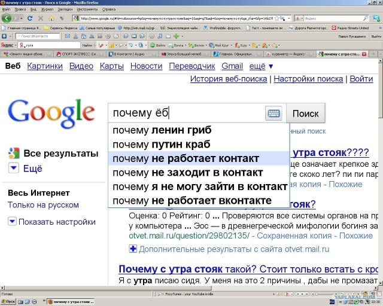Select suggestion 'почему не работает контакт'

click(199, 158)
